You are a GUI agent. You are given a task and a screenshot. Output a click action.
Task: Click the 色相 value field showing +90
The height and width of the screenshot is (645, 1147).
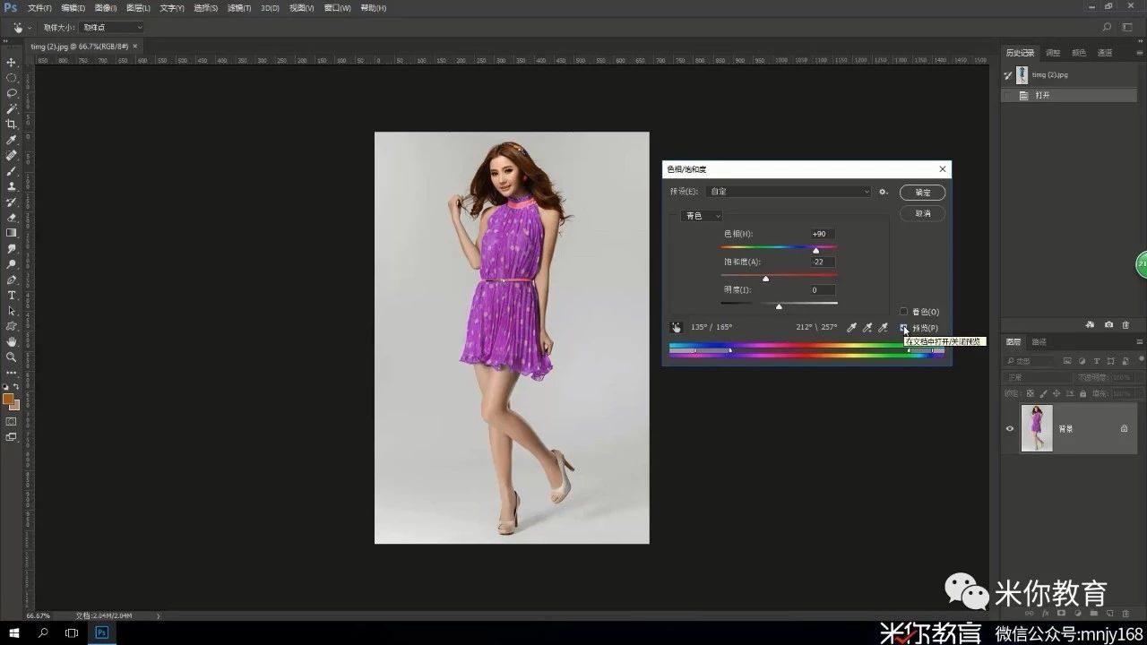click(822, 234)
